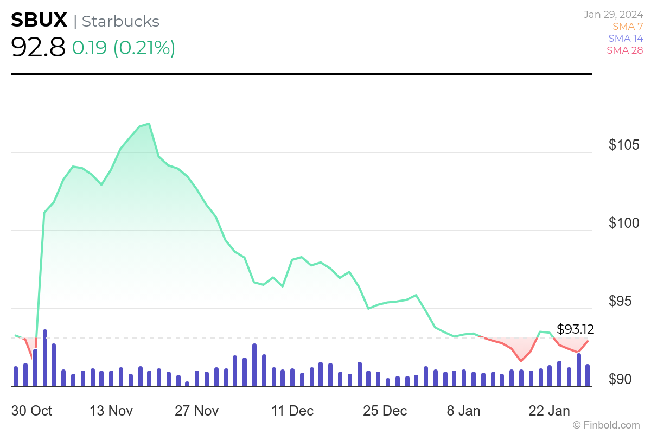Click the 25 Dec date axis label

pyautogui.click(x=385, y=411)
